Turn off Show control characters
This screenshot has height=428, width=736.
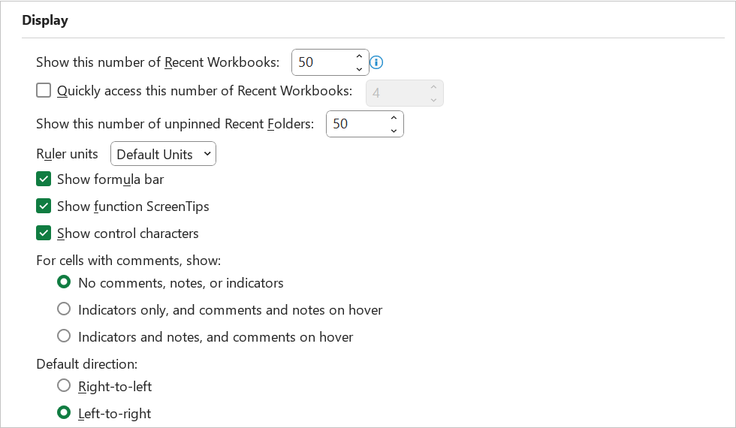(44, 234)
